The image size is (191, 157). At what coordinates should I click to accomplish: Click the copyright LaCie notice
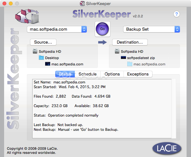tap(32, 151)
